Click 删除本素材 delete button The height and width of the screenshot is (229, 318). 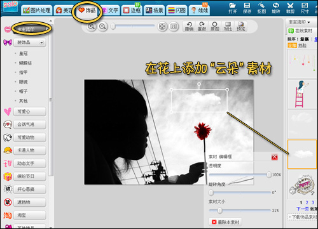226,222
